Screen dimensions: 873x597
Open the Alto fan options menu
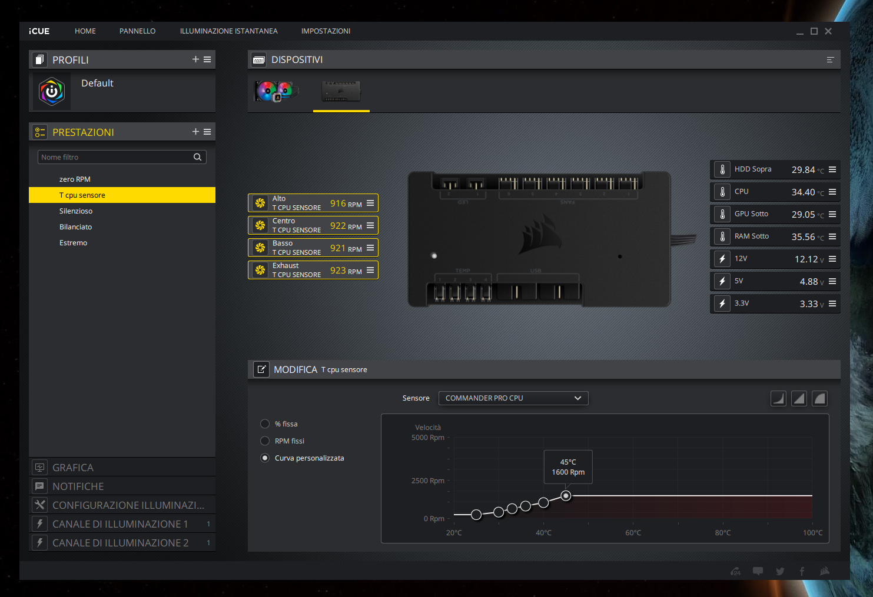370,203
